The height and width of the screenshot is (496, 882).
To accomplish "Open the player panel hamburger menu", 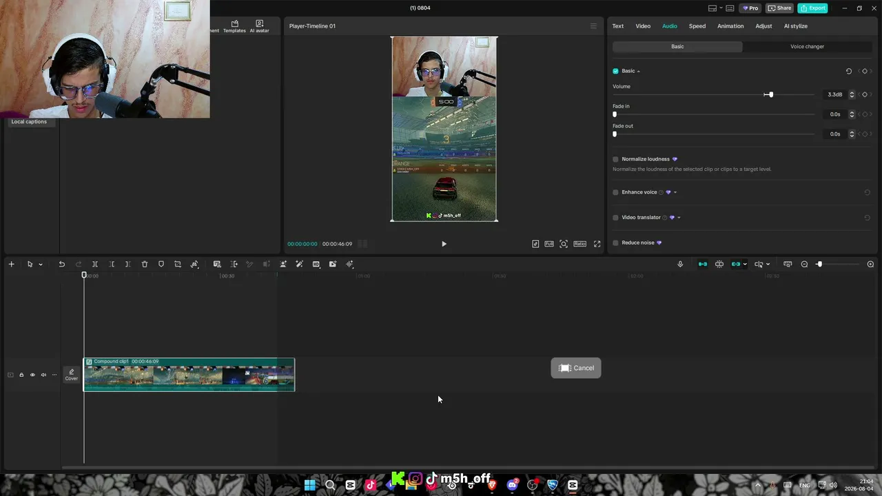I will 593,26.
